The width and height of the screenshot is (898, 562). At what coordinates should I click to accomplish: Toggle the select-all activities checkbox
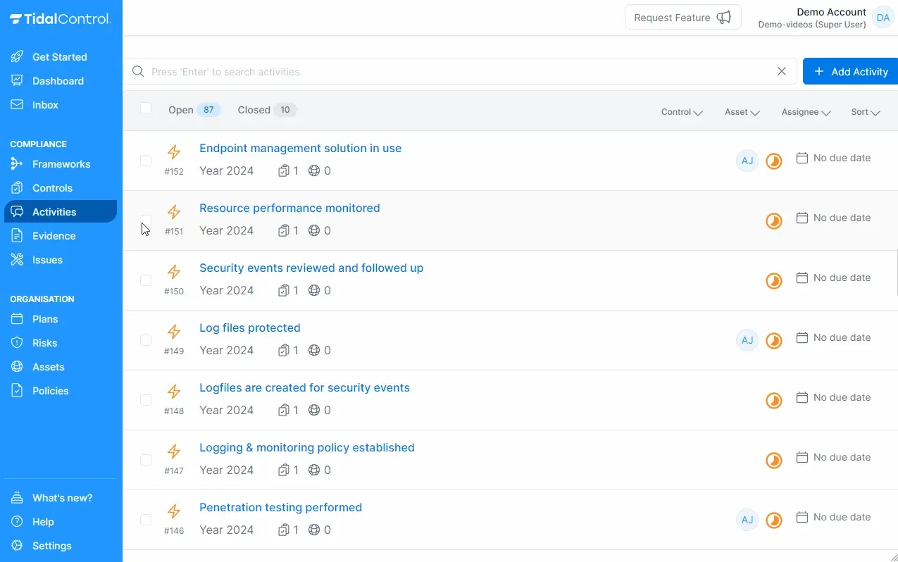click(x=146, y=108)
